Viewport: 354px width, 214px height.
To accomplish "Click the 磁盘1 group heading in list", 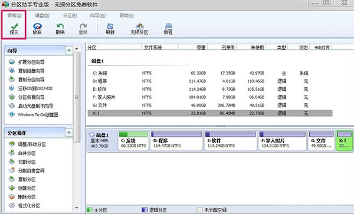I will 97,61.
